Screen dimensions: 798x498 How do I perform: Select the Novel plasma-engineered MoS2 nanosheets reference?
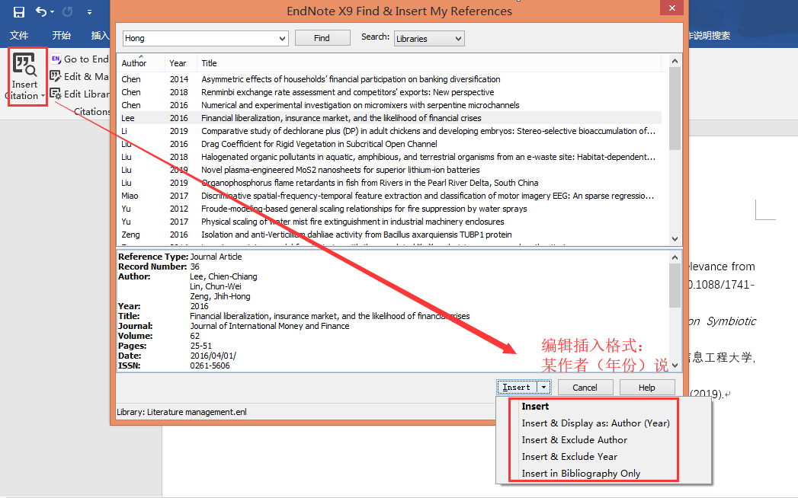click(389, 170)
